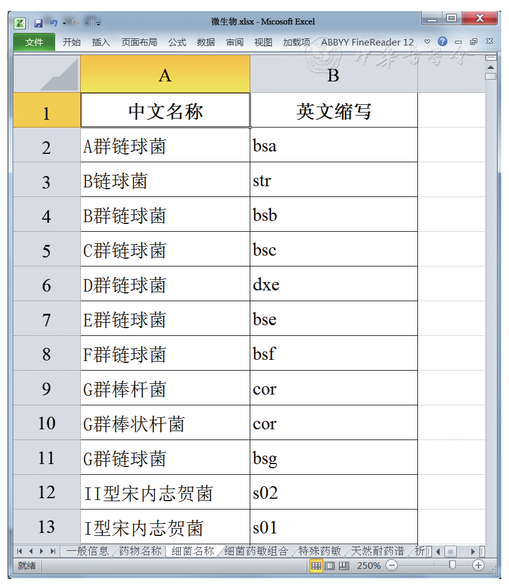Click the 250% zoom level button
The width and height of the screenshot is (509, 585).
pyautogui.click(x=368, y=565)
